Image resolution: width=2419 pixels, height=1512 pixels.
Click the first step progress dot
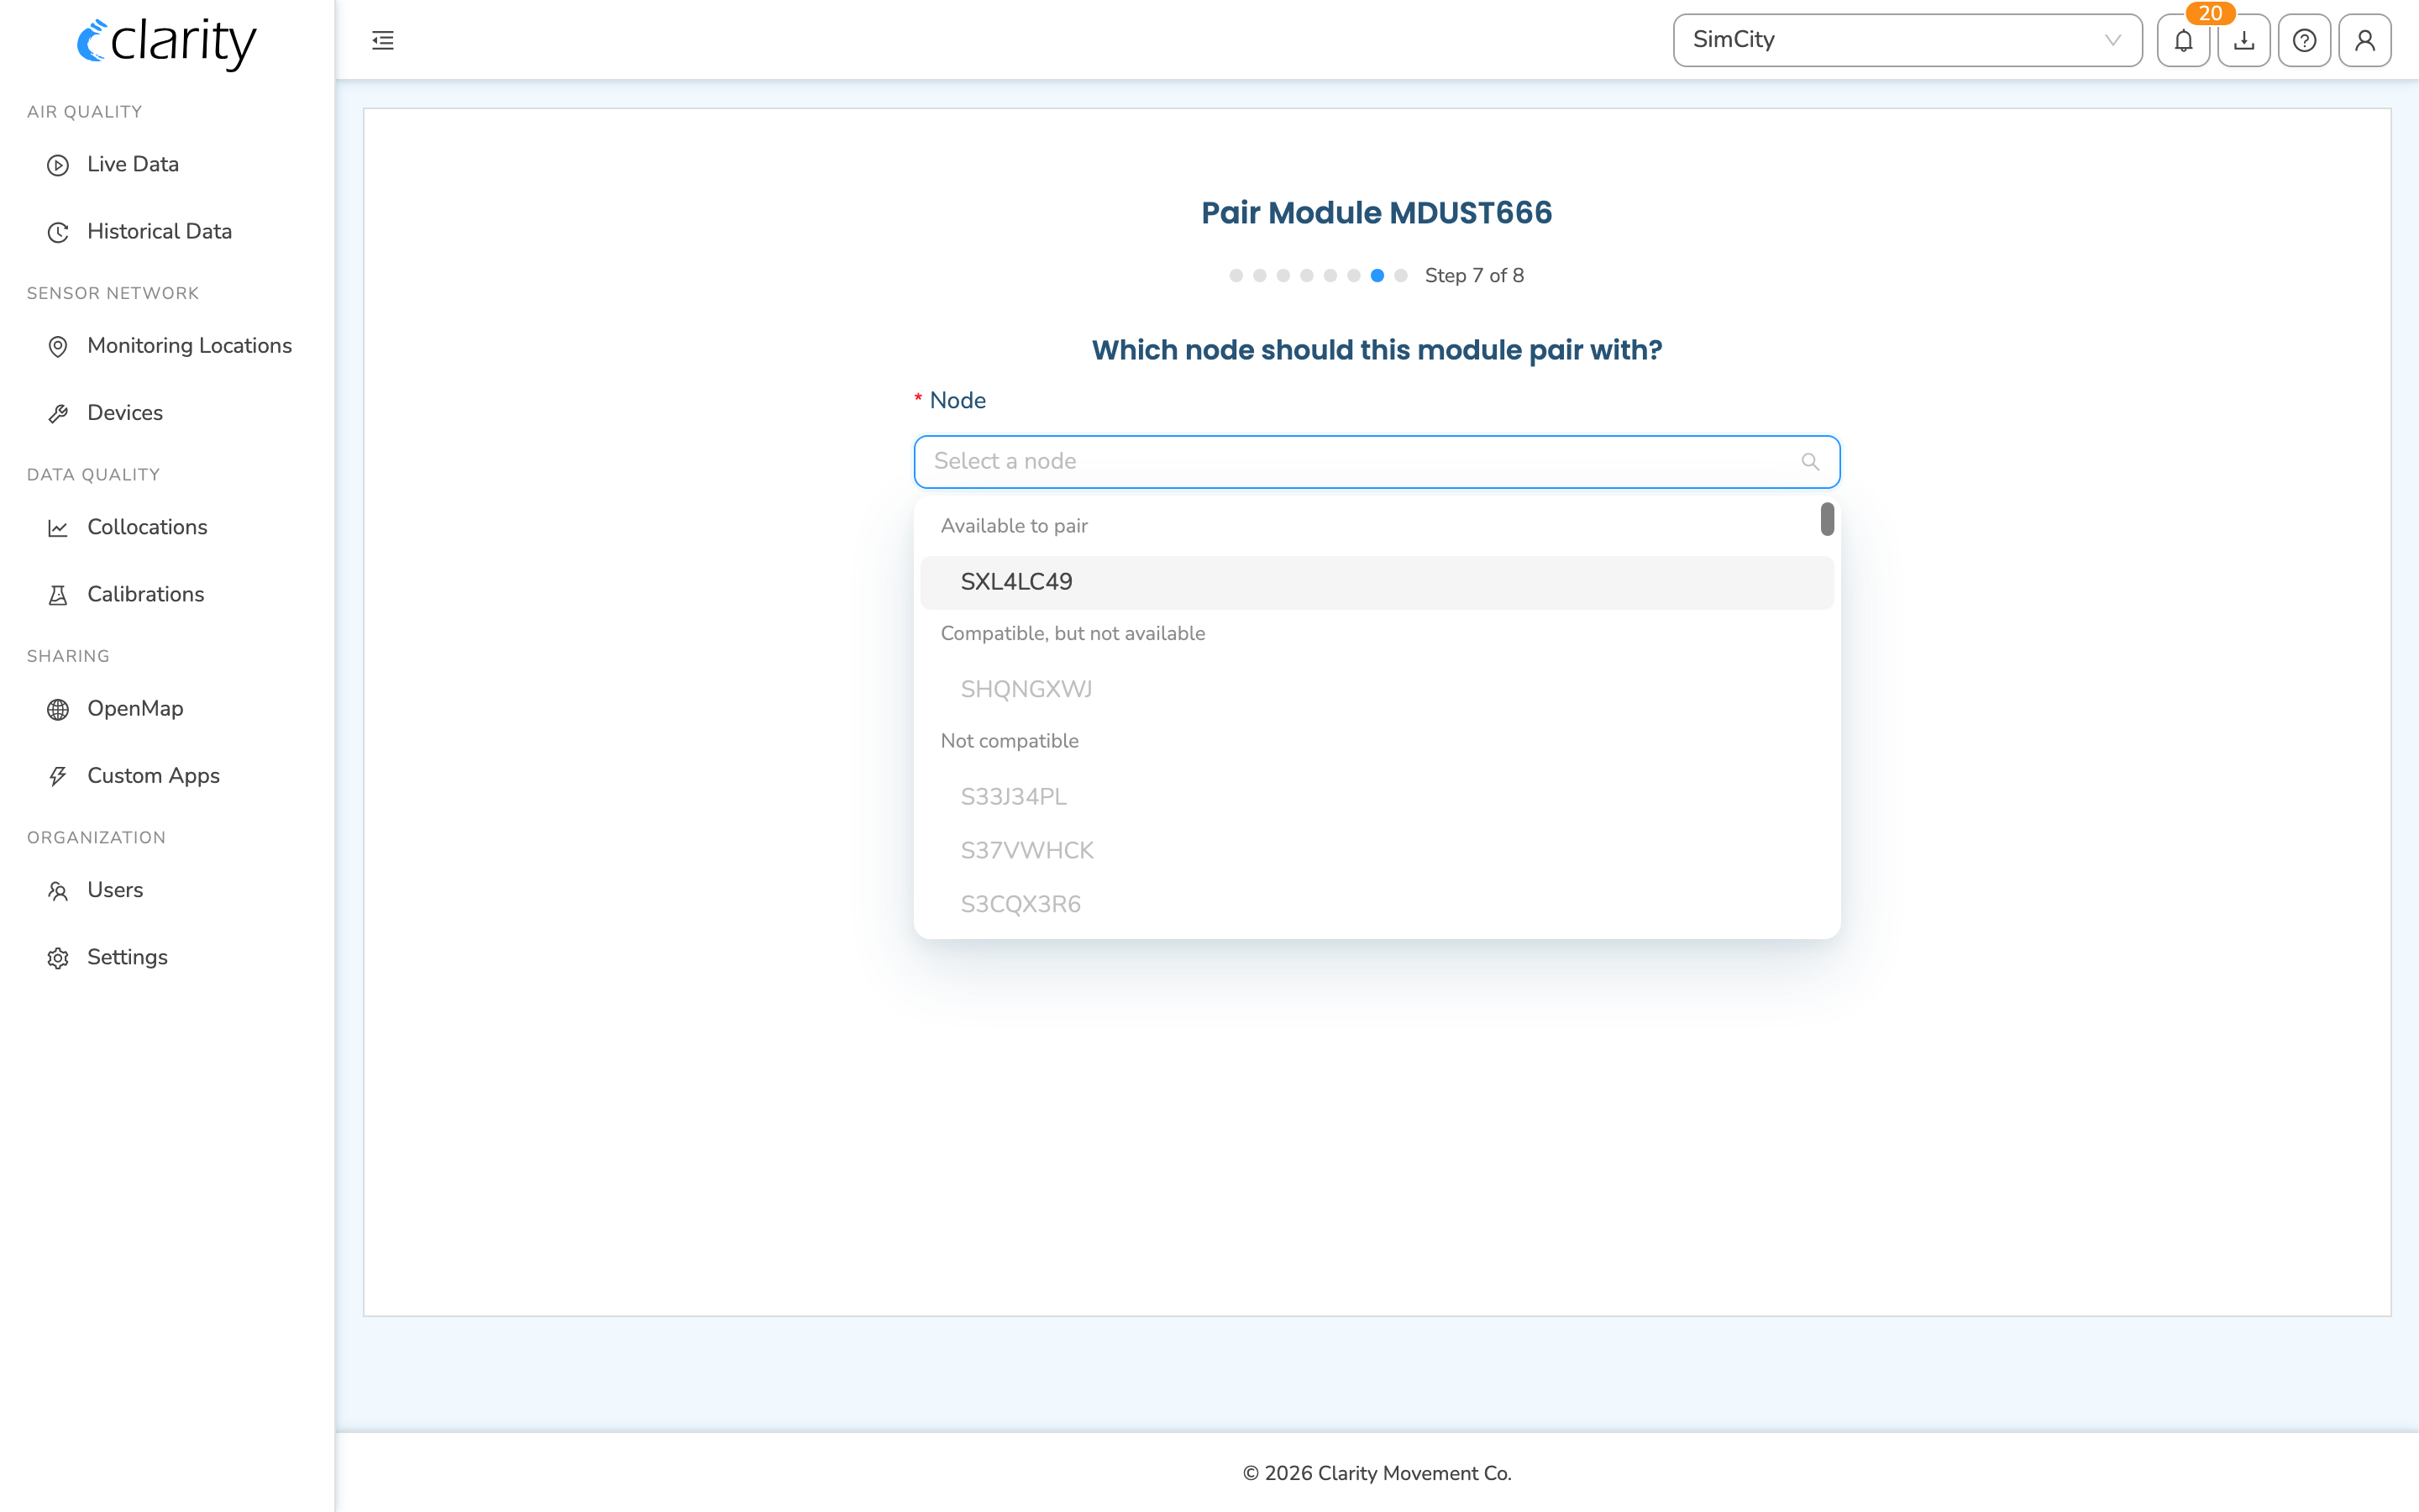(1236, 276)
